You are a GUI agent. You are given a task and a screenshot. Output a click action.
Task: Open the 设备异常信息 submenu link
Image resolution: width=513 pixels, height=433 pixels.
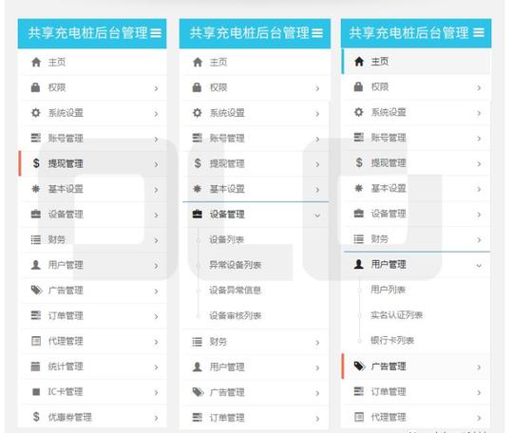point(235,290)
